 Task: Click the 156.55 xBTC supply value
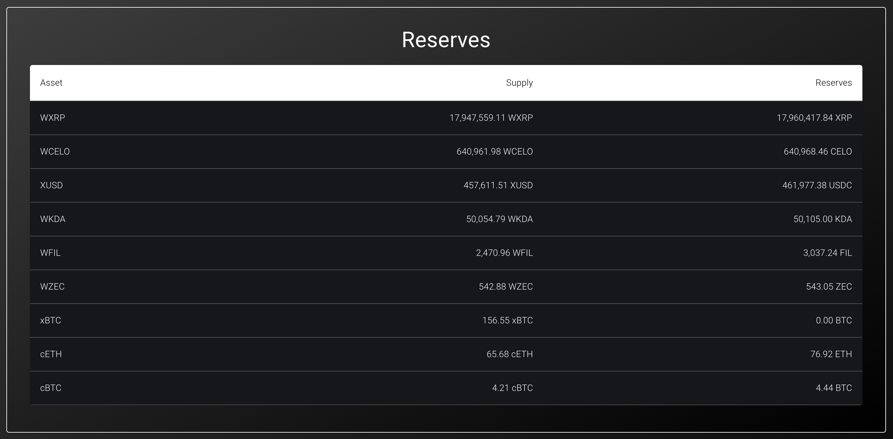click(507, 320)
